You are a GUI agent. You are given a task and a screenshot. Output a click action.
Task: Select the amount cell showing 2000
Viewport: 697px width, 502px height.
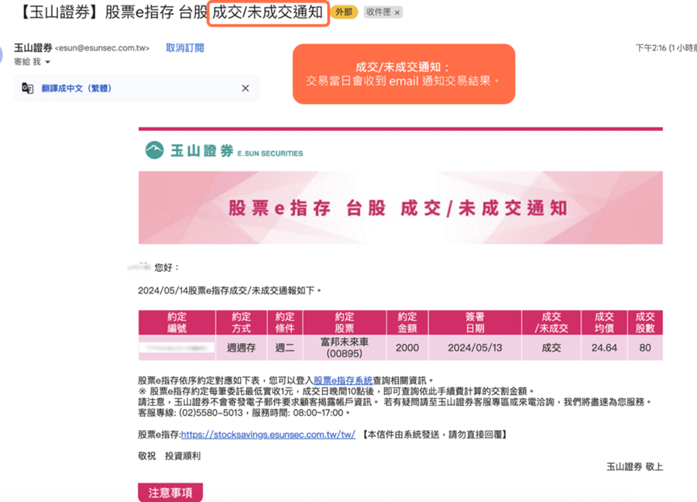click(x=407, y=348)
